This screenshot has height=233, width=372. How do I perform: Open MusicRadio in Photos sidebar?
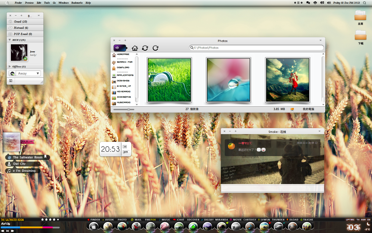(121, 103)
